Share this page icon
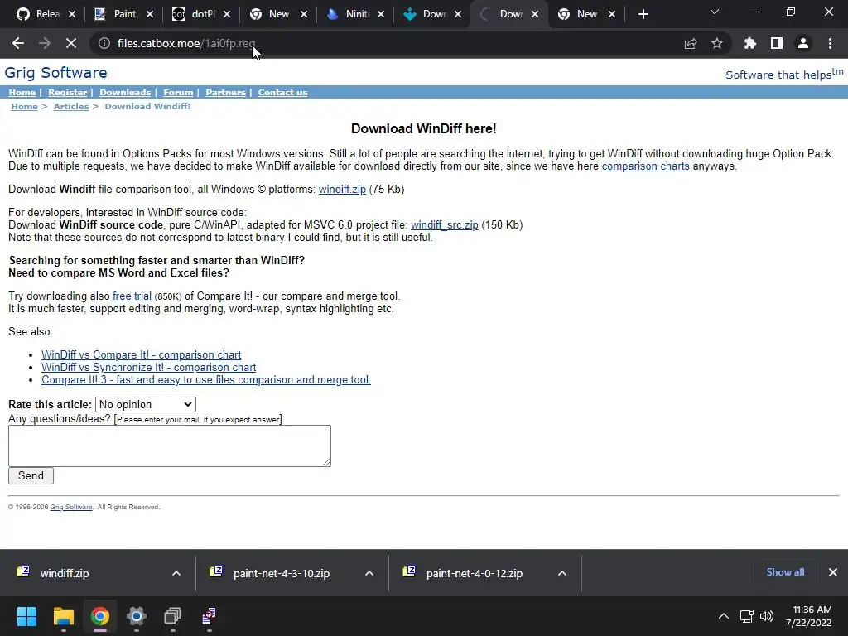 [x=691, y=43]
